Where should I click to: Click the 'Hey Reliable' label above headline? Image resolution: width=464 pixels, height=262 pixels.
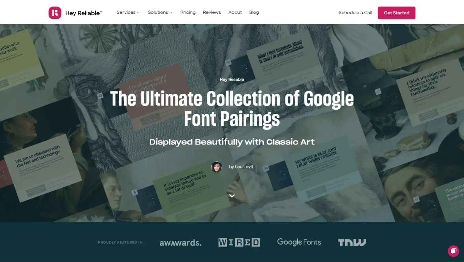232,79
